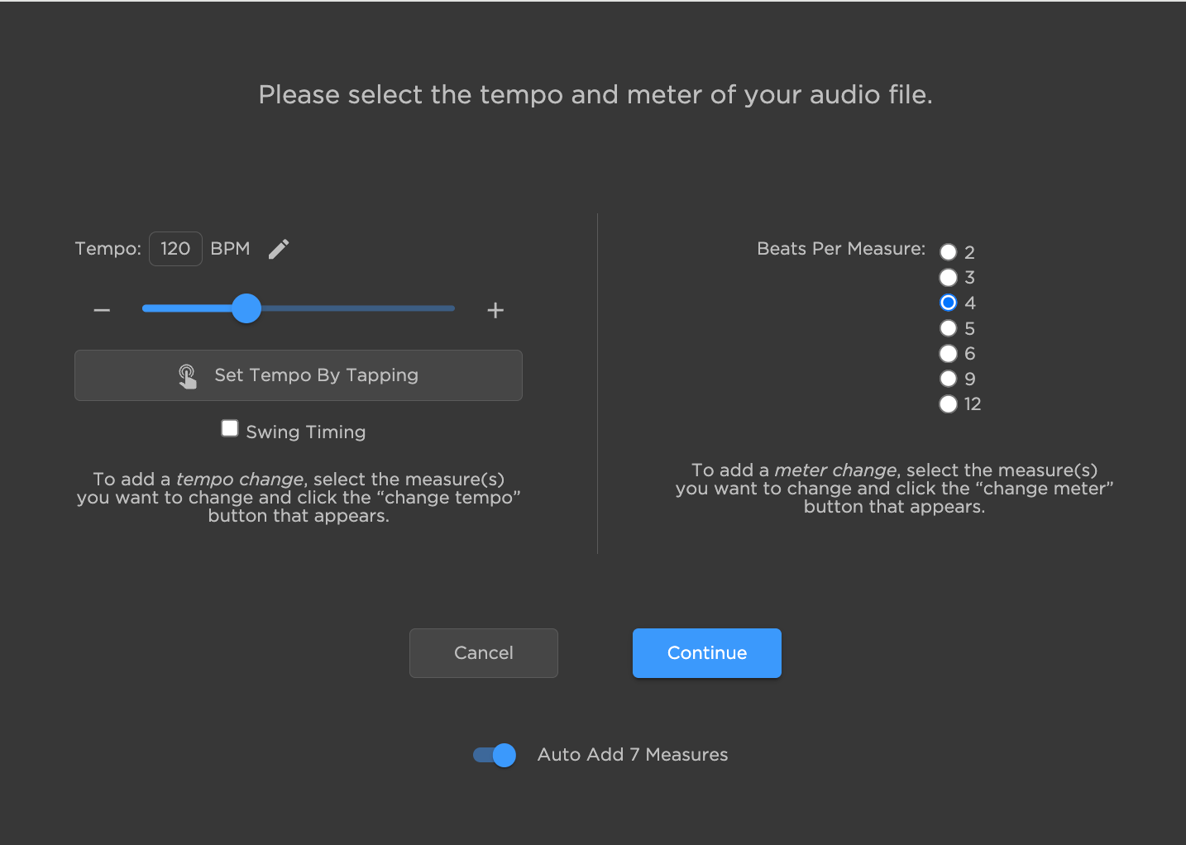Viewport: 1186px width, 845px height.
Task: Click the Continue button
Action: point(706,653)
